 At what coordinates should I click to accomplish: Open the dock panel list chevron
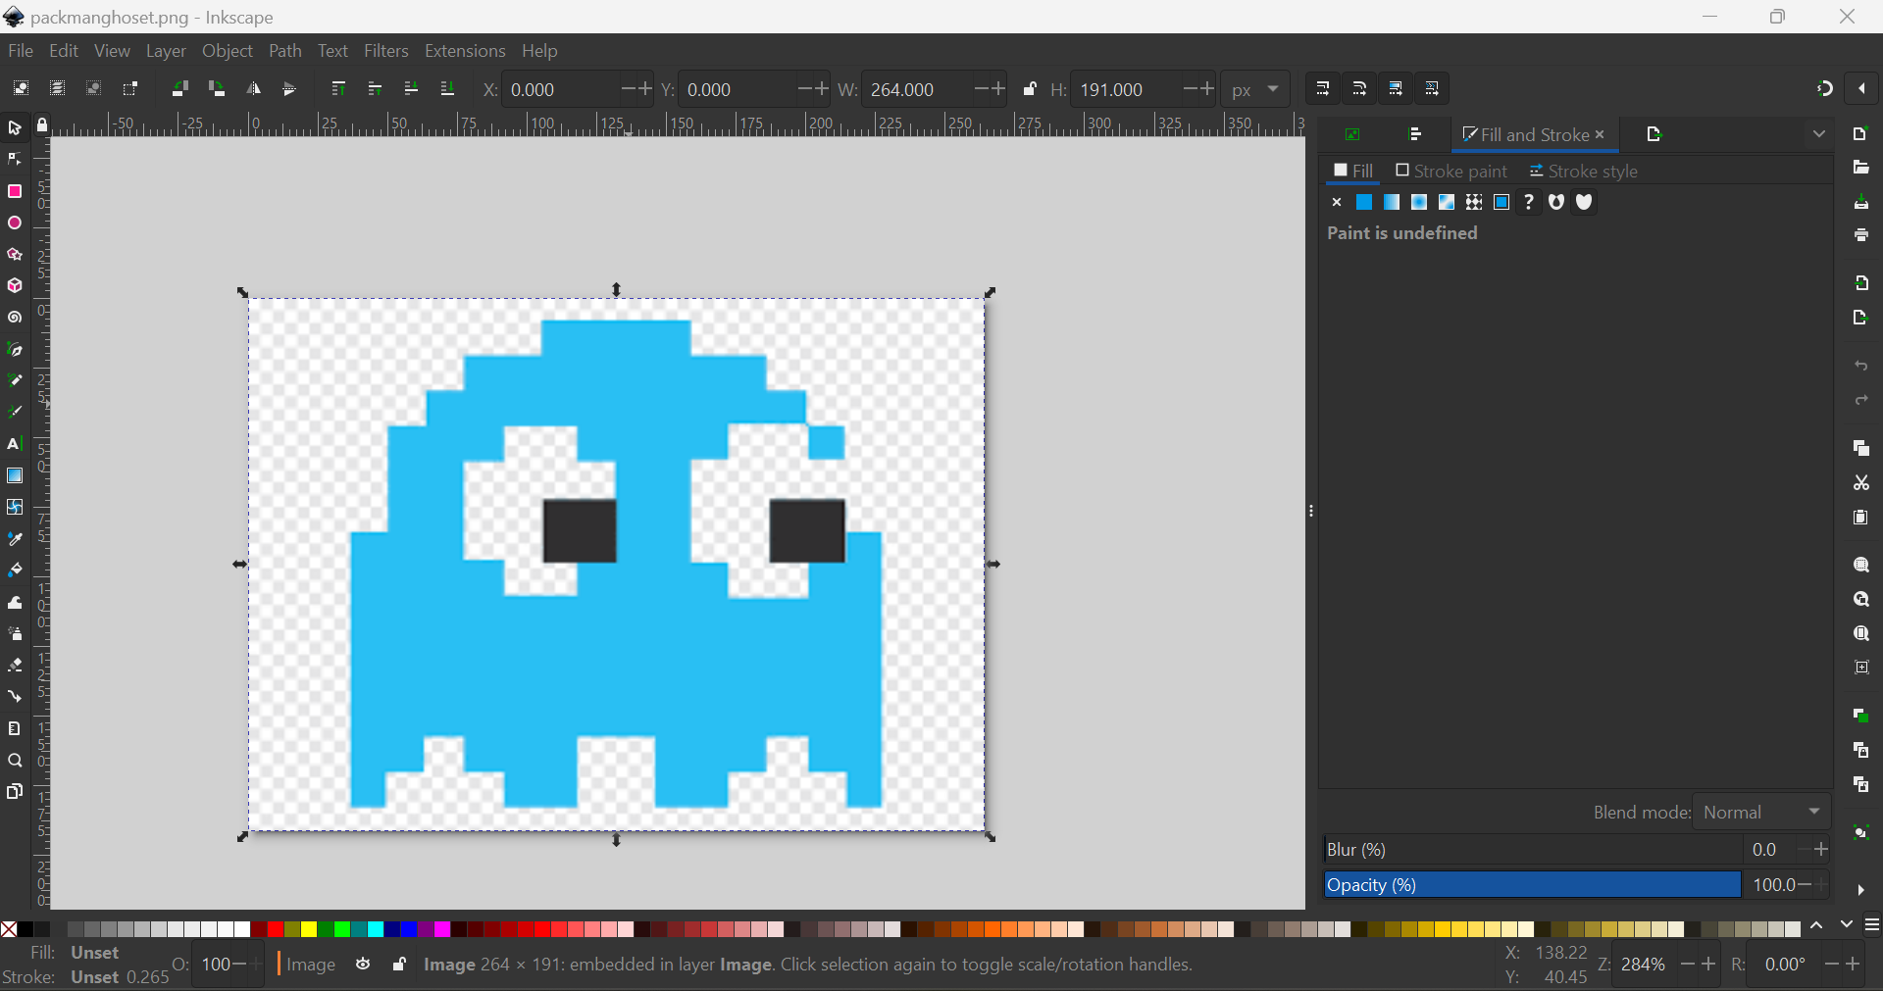(1819, 134)
